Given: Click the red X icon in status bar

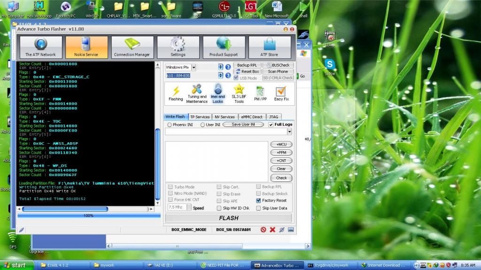Looking at the screenshot, I should point(272,230).
